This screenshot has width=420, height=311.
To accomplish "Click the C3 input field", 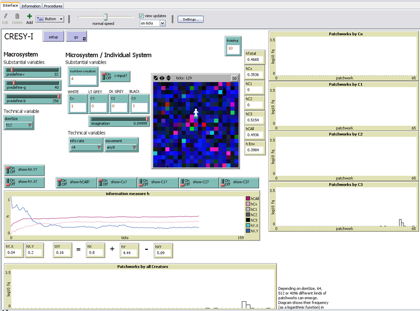I will pyautogui.click(x=139, y=107).
